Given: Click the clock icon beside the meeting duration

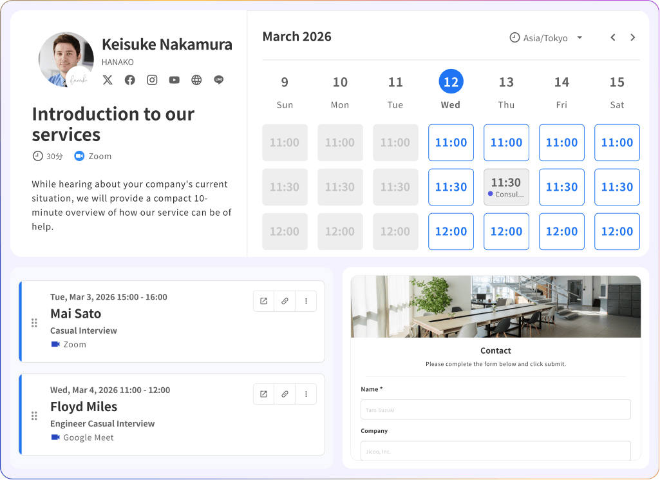Looking at the screenshot, I should point(37,156).
